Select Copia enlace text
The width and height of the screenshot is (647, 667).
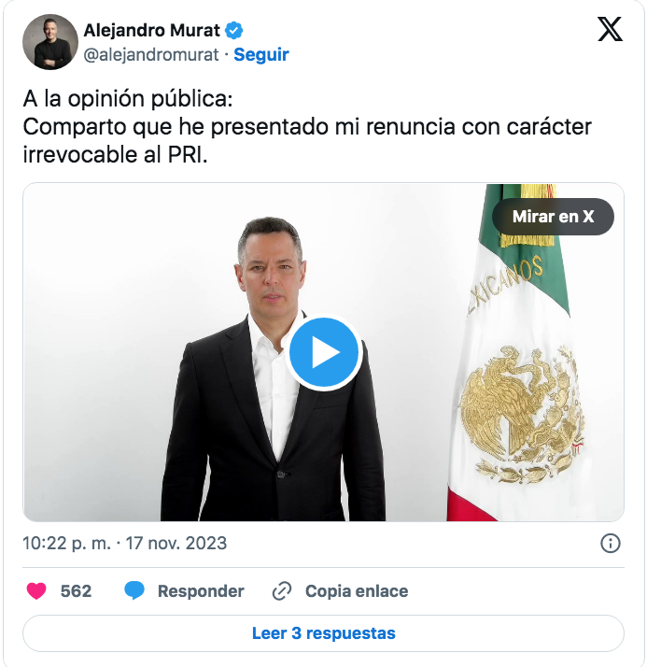[x=357, y=591]
